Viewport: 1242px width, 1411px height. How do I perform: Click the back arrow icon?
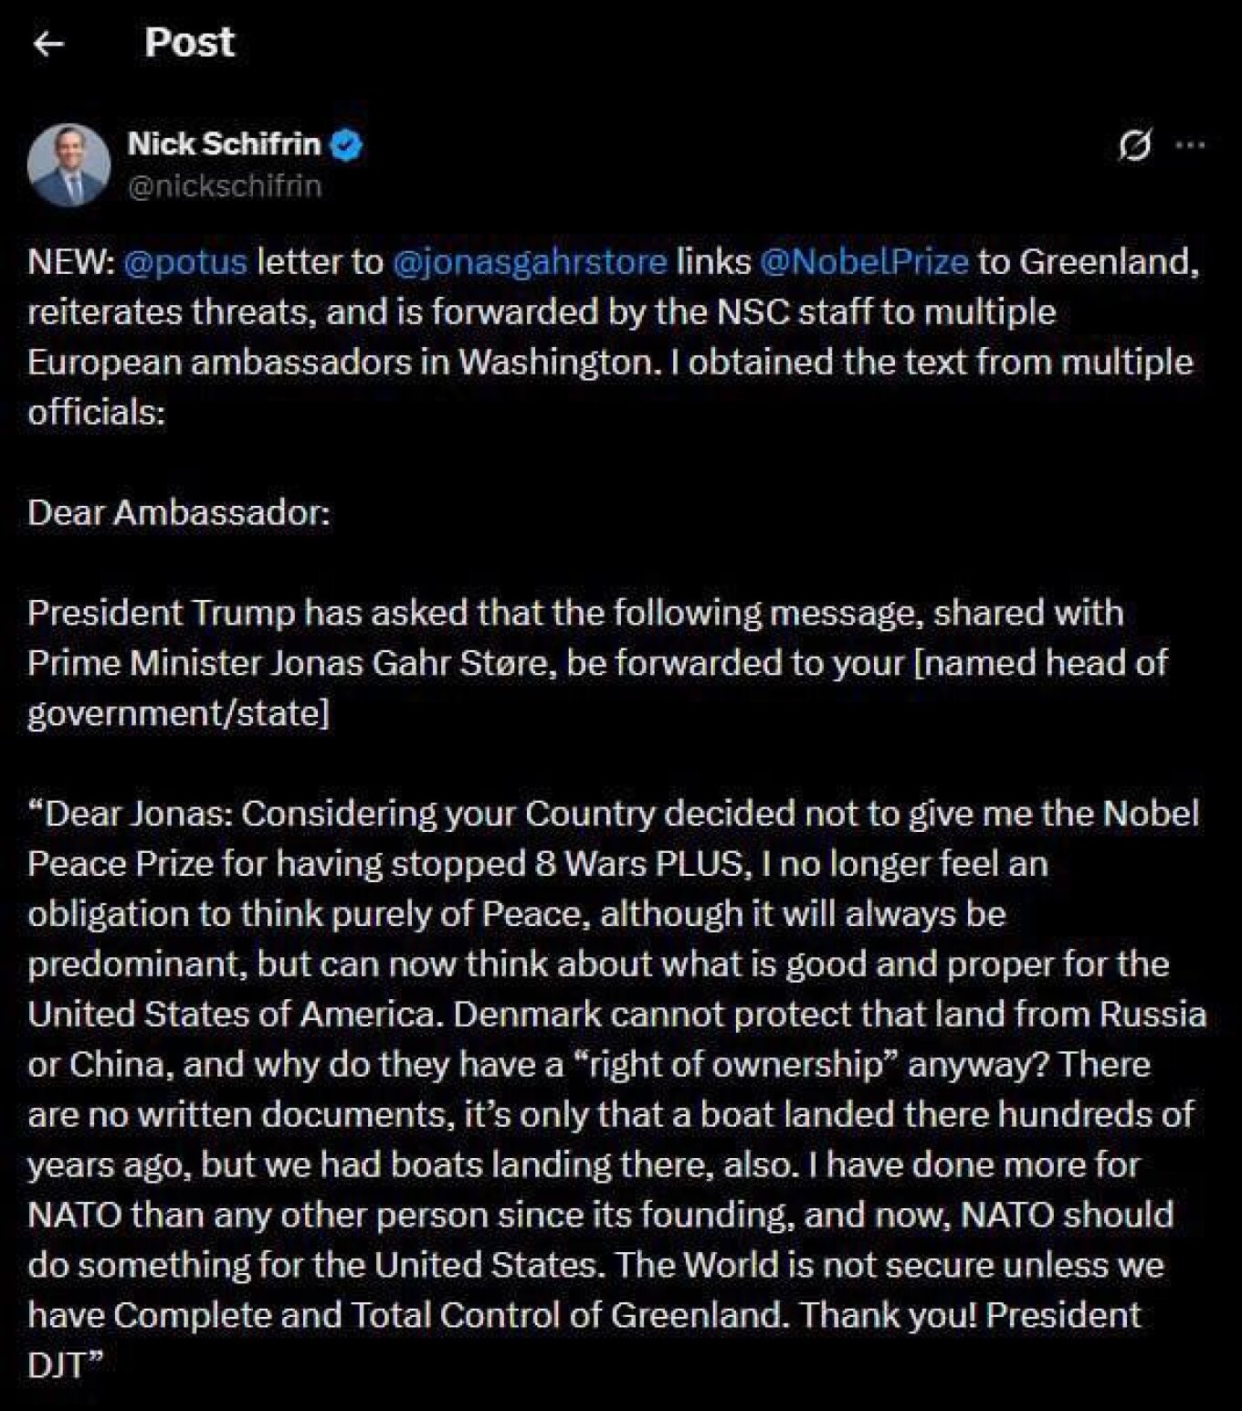pos(48,43)
